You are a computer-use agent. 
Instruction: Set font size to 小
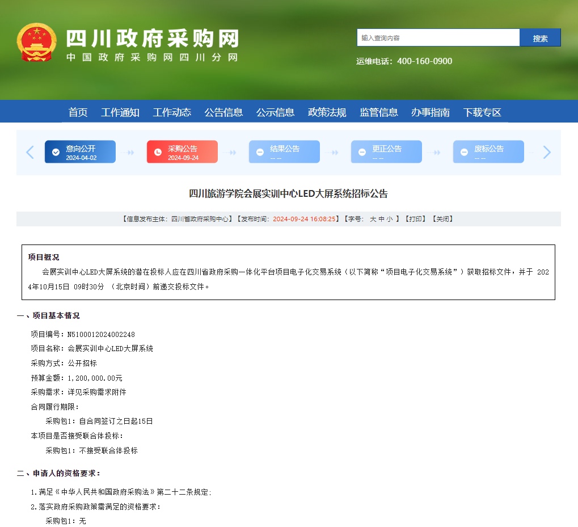[390, 219]
